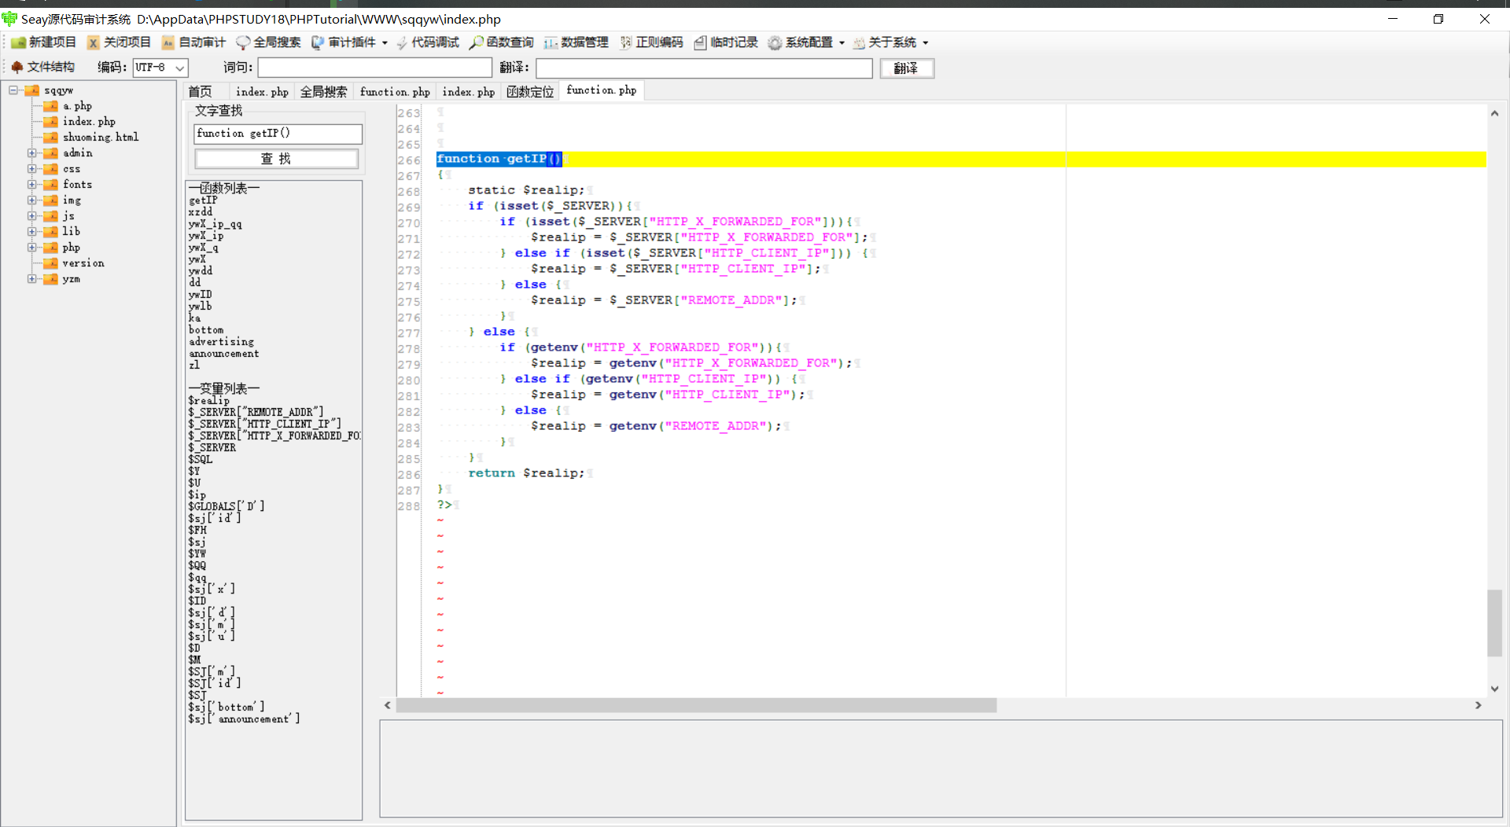Click the fonts folder icon
This screenshot has height=827, width=1510.
50,185
